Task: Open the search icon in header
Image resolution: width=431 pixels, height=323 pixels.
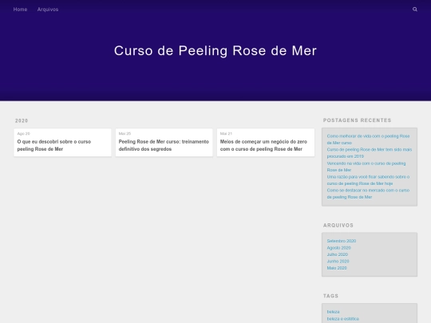Action: point(415,10)
